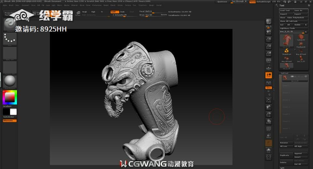313x169 pixels.
Task: Click the Append button
Action: pos(301,153)
